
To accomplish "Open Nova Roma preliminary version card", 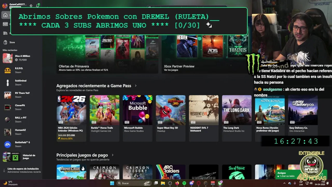I will (270, 118).
